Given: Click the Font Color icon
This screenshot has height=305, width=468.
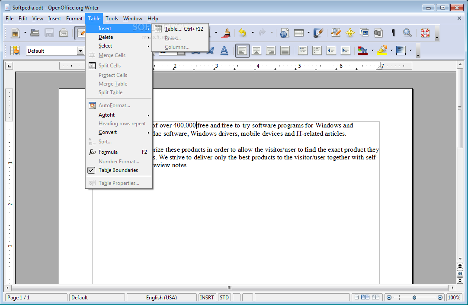Looking at the screenshot, I should click(362, 51).
